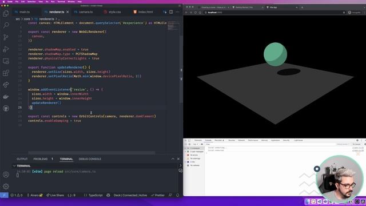Viewport: 366px width, 206px height.
Task: Click the feedback icon in the status bar
Action: tap(170, 195)
